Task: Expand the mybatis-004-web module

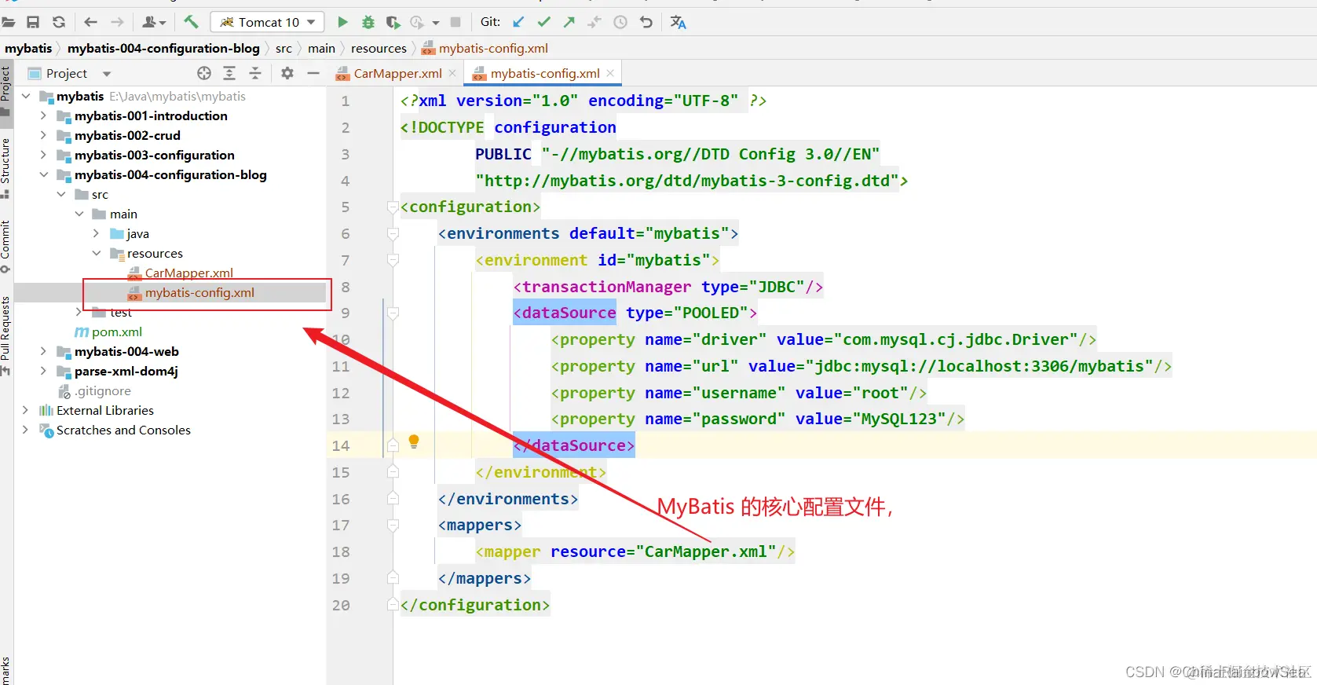Action: pos(43,351)
